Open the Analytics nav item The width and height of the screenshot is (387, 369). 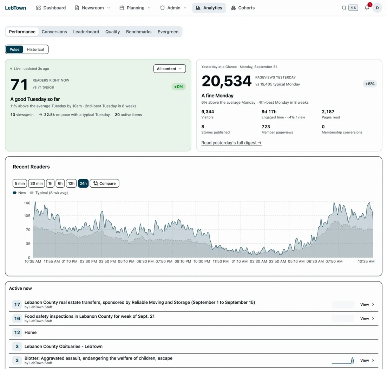[209, 8]
